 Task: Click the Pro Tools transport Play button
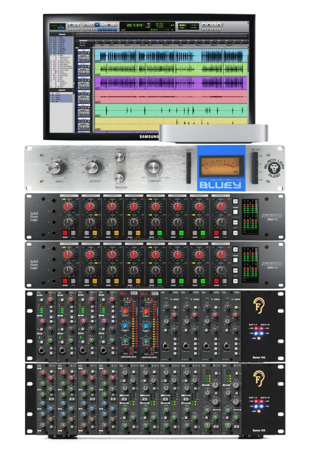[214, 24]
